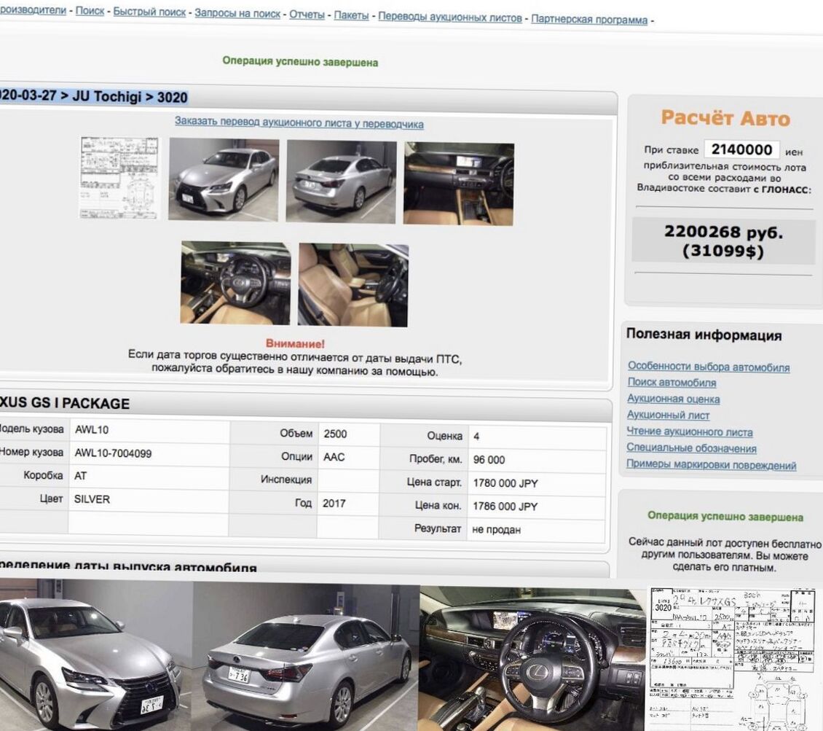The height and width of the screenshot is (731, 823).
Task: Click the Расчёт Авто heading
Action: [x=725, y=117]
